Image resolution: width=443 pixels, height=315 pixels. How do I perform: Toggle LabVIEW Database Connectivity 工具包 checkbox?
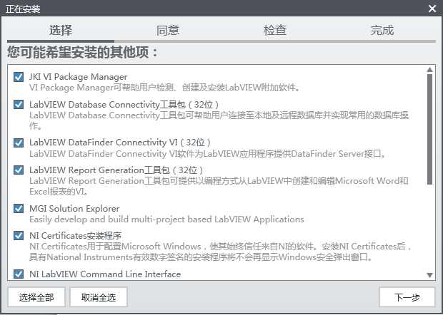[x=19, y=105]
